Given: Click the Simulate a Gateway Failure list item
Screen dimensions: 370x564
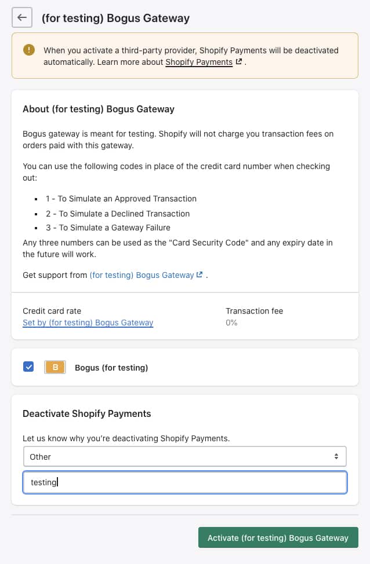Looking at the screenshot, I should pos(108,228).
